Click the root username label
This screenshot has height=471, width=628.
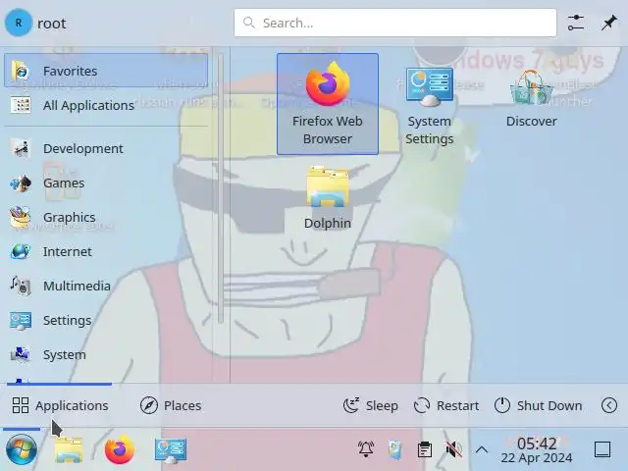(x=52, y=24)
